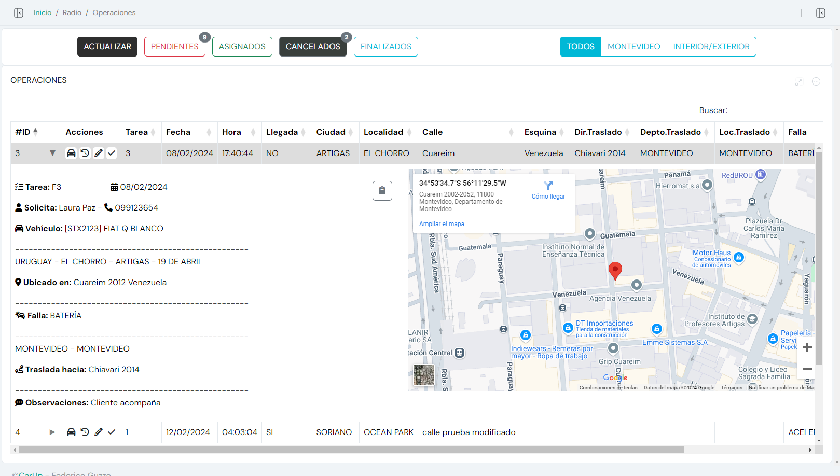Switch map to satellite thumbnail view
Screen dimensions: 840x476
pos(424,374)
